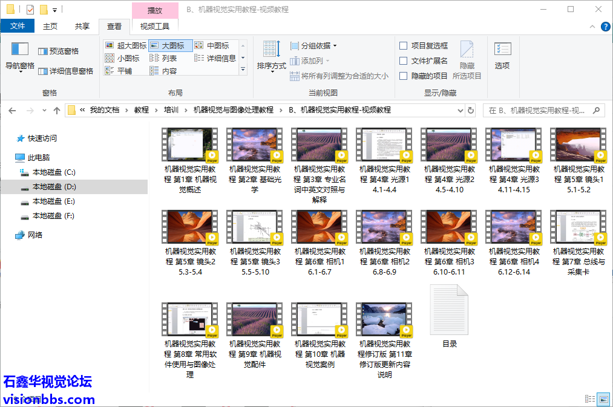The height and width of the screenshot is (407, 613).
Task: Navigate to 我的文档 in the breadcrumb
Action: tap(105, 110)
